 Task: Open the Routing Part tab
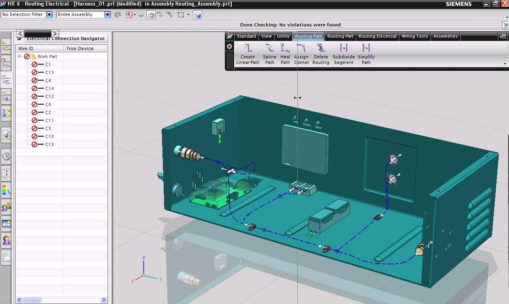(x=340, y=36)
